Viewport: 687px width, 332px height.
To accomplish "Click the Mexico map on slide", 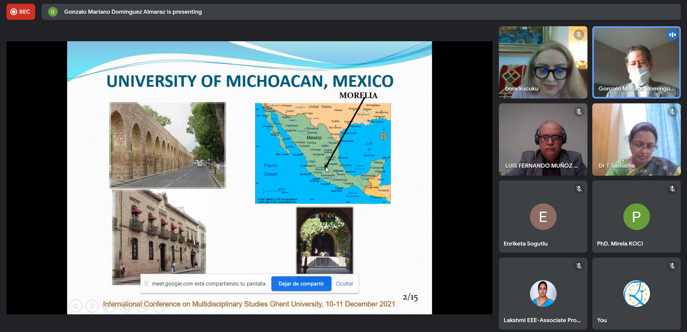I will click(x=323, y=153).
